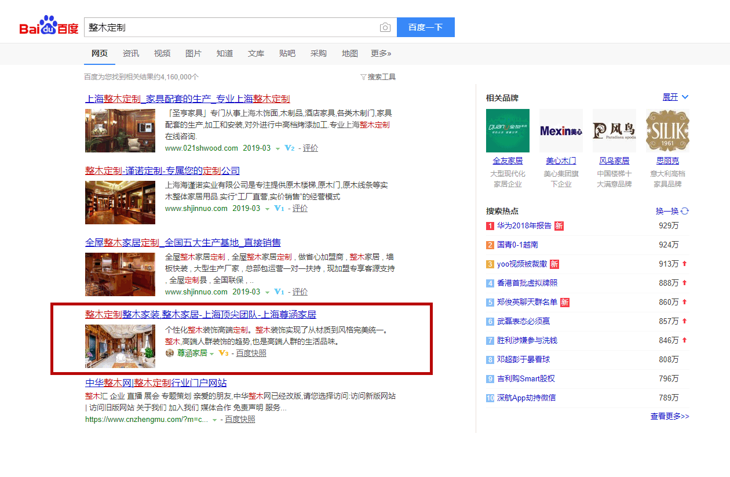Click 评价 under 全屋整木家居定制 result
The image size is (730, 477).
point(300,292)
